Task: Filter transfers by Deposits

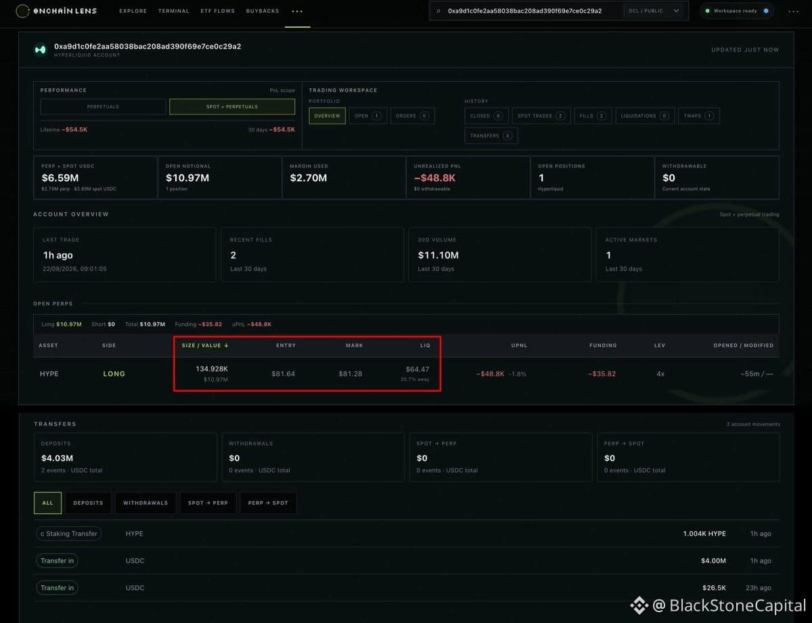Action: click(88, 503)
